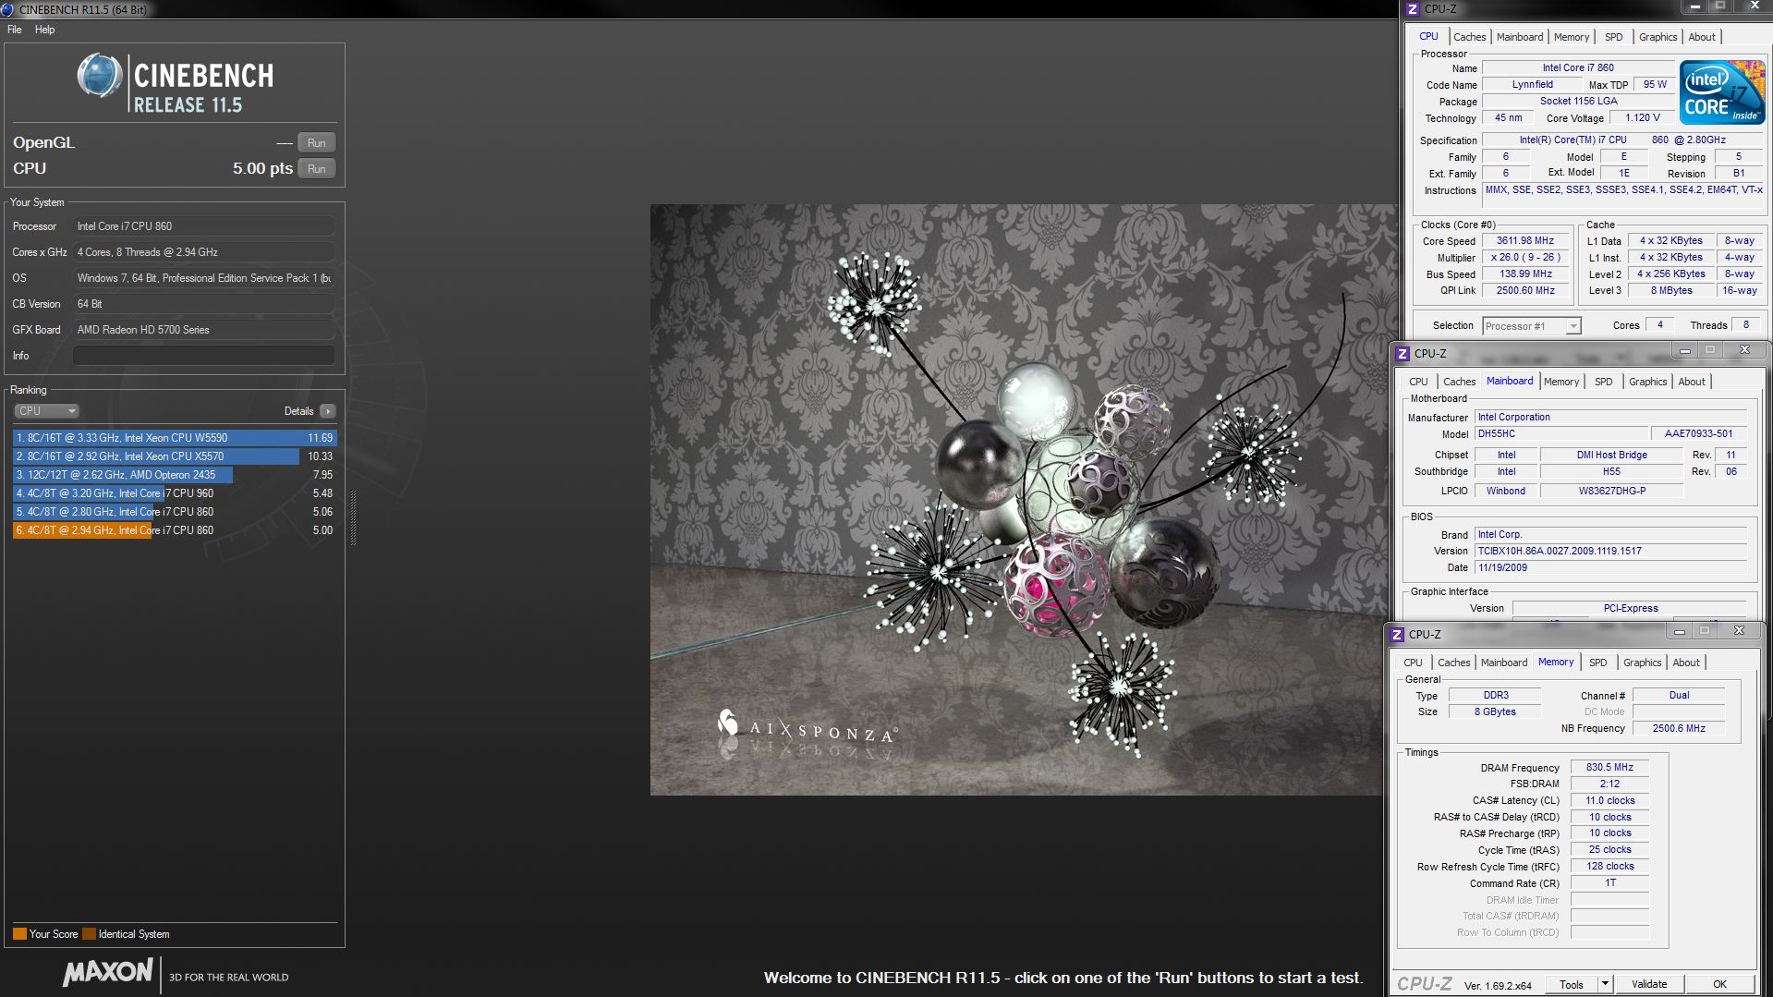Click the Cinebench title bar app icon
This screenshot has width=1773, height=997.
[x=7, y=9]
